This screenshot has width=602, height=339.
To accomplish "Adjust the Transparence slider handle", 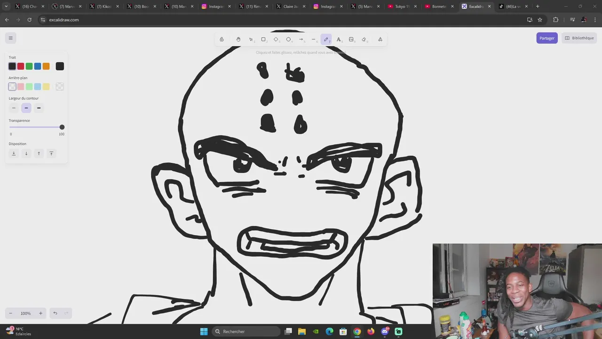I will click(62, 127).
